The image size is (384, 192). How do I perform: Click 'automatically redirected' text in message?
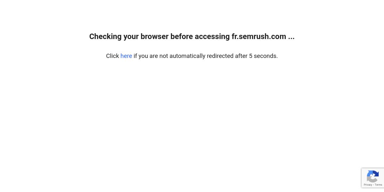pyautogui.click(x=202, y=56)
